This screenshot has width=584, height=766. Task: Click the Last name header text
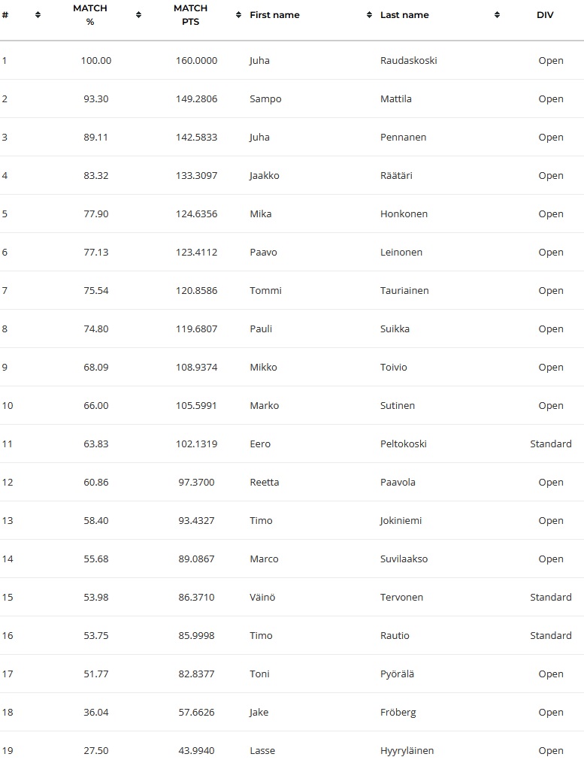tap(404, 15)
